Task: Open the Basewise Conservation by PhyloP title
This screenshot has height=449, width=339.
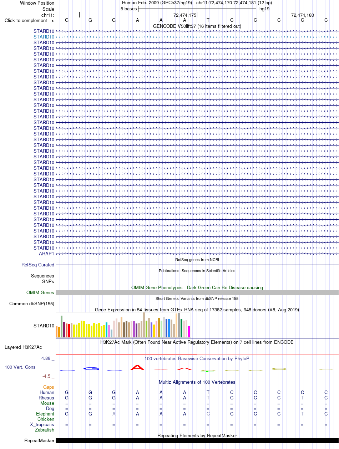Action: tap(197, 358)
